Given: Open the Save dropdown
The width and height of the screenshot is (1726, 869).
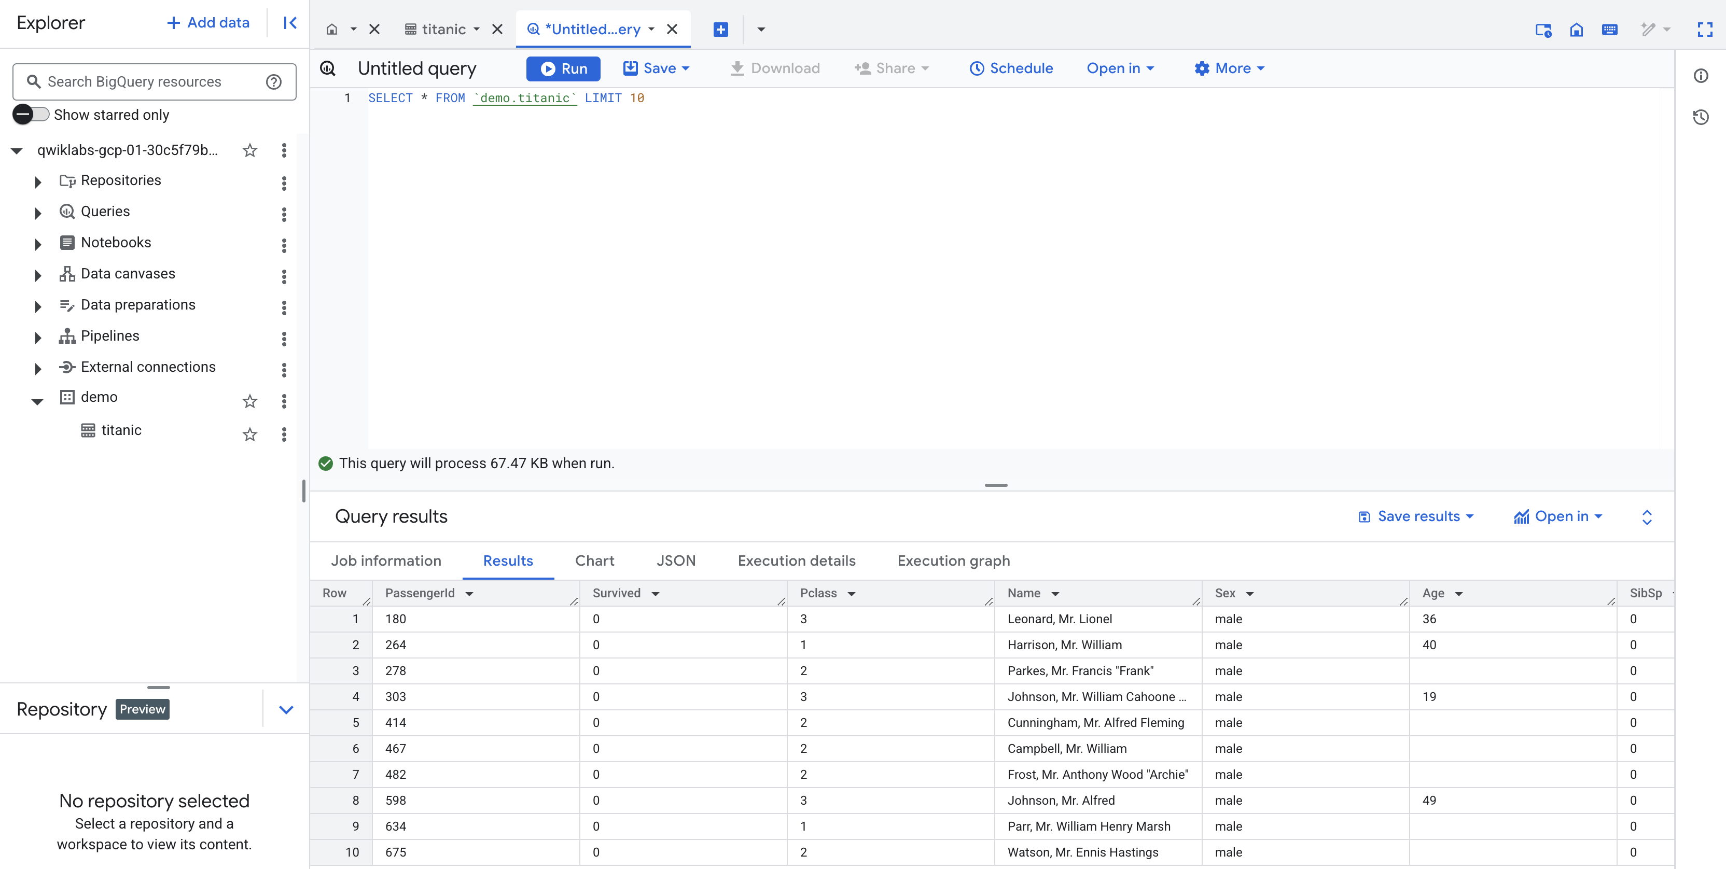Looking at the screenshot, I should coord(656,68).
